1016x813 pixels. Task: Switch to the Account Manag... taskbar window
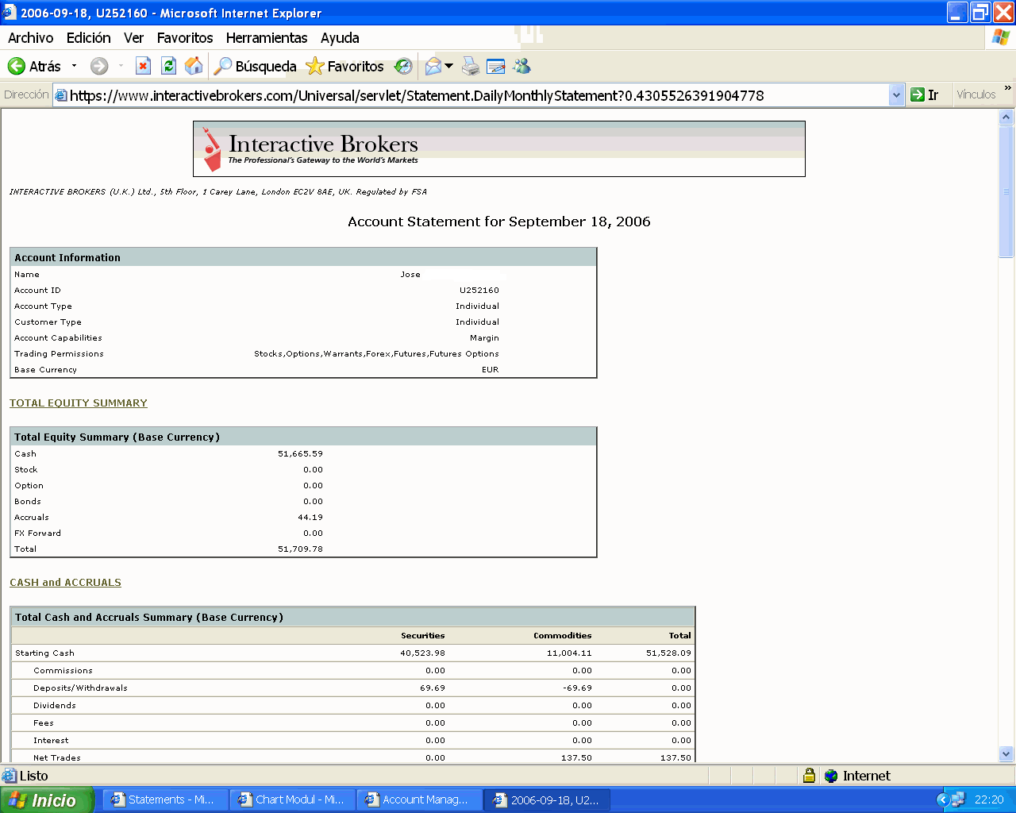click(x=421, y=800)
